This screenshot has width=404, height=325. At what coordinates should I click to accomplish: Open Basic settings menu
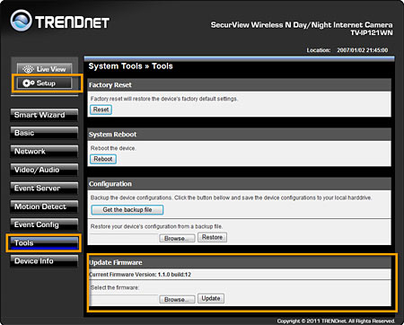(x=44, y=133)
